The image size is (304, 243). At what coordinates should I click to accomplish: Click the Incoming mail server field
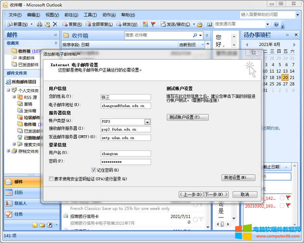point(125,129)
